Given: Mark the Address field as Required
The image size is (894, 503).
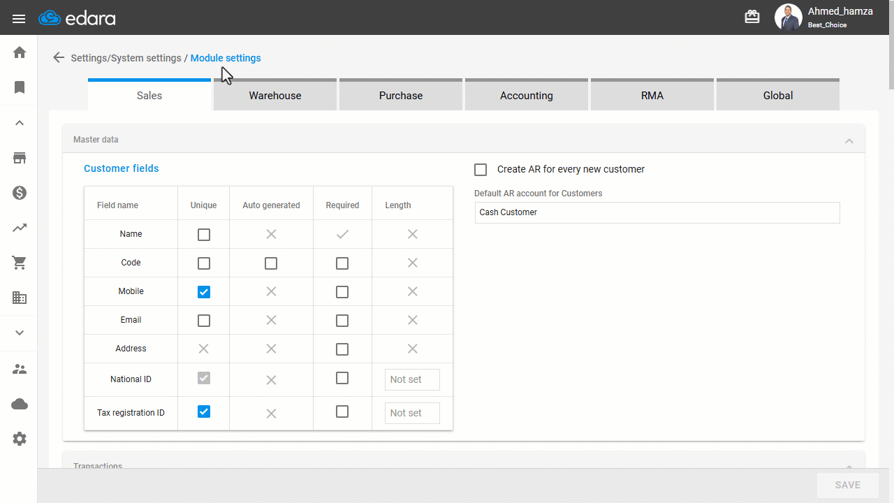Looking at the screenshot, I should [342, 349].
